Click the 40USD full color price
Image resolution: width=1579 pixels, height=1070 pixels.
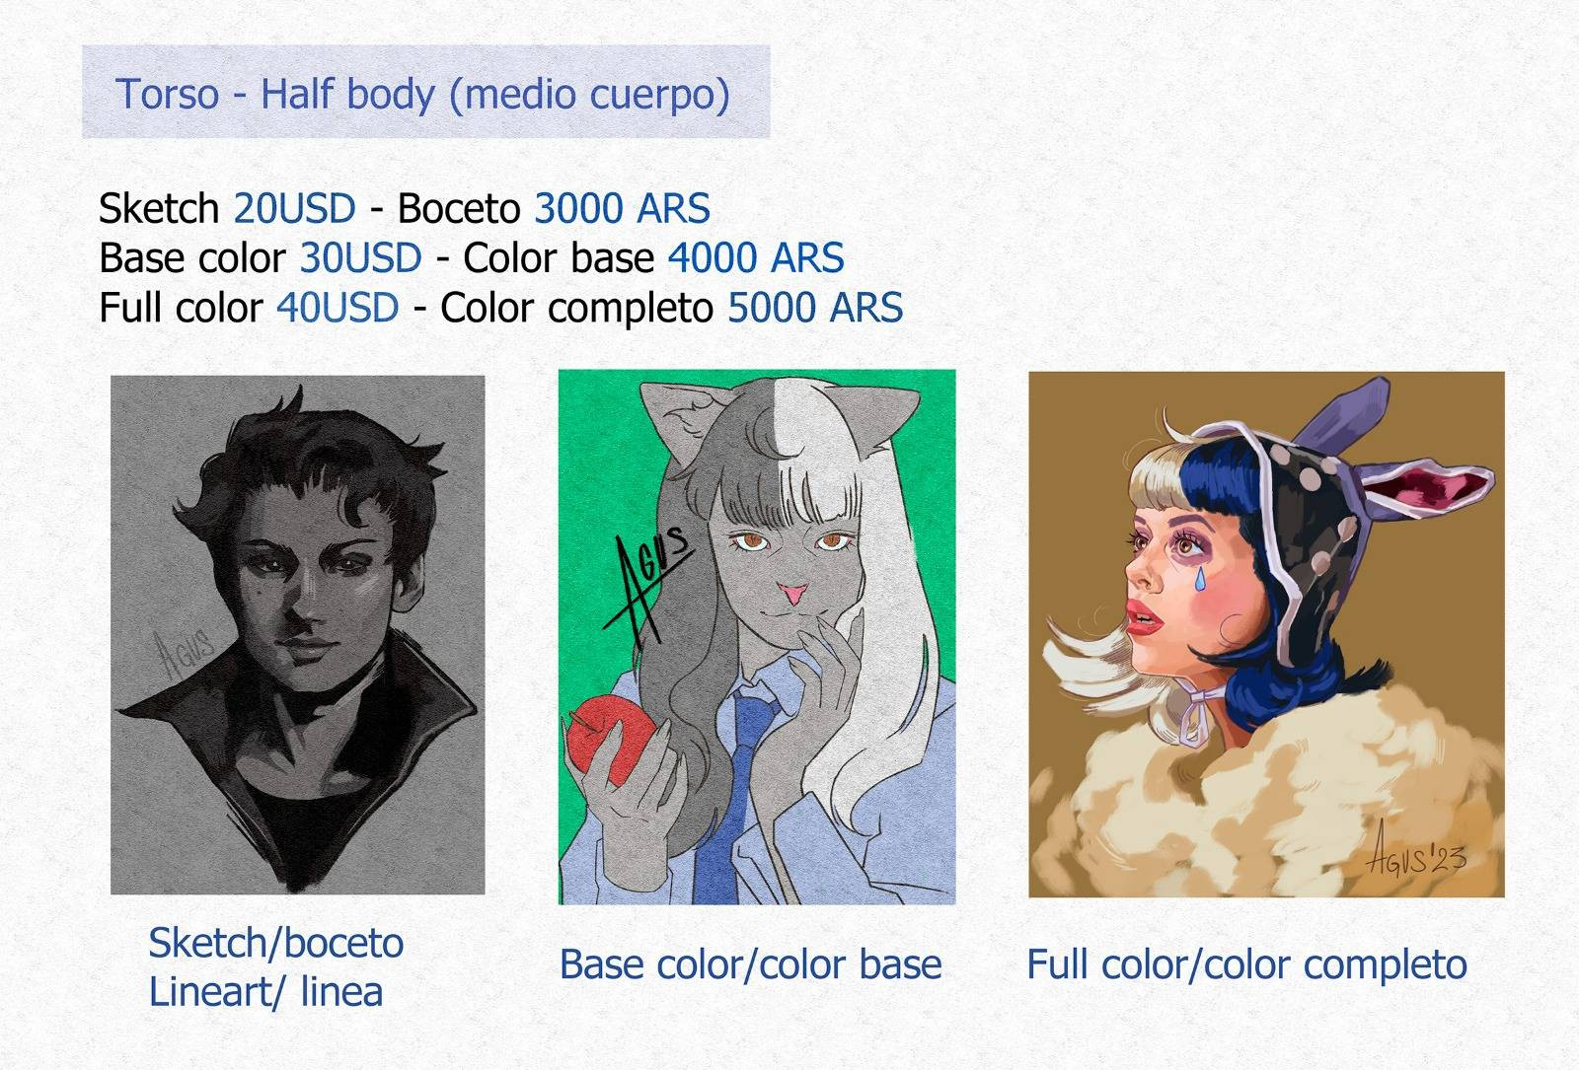click(x=338, y=308)
